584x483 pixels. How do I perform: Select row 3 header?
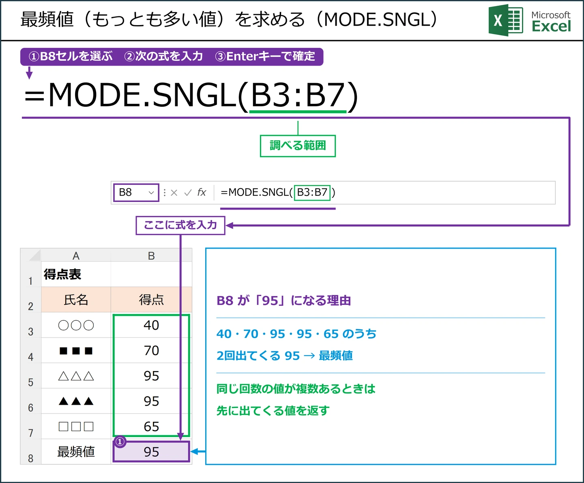pyautogui.click(x=31, y=325)
